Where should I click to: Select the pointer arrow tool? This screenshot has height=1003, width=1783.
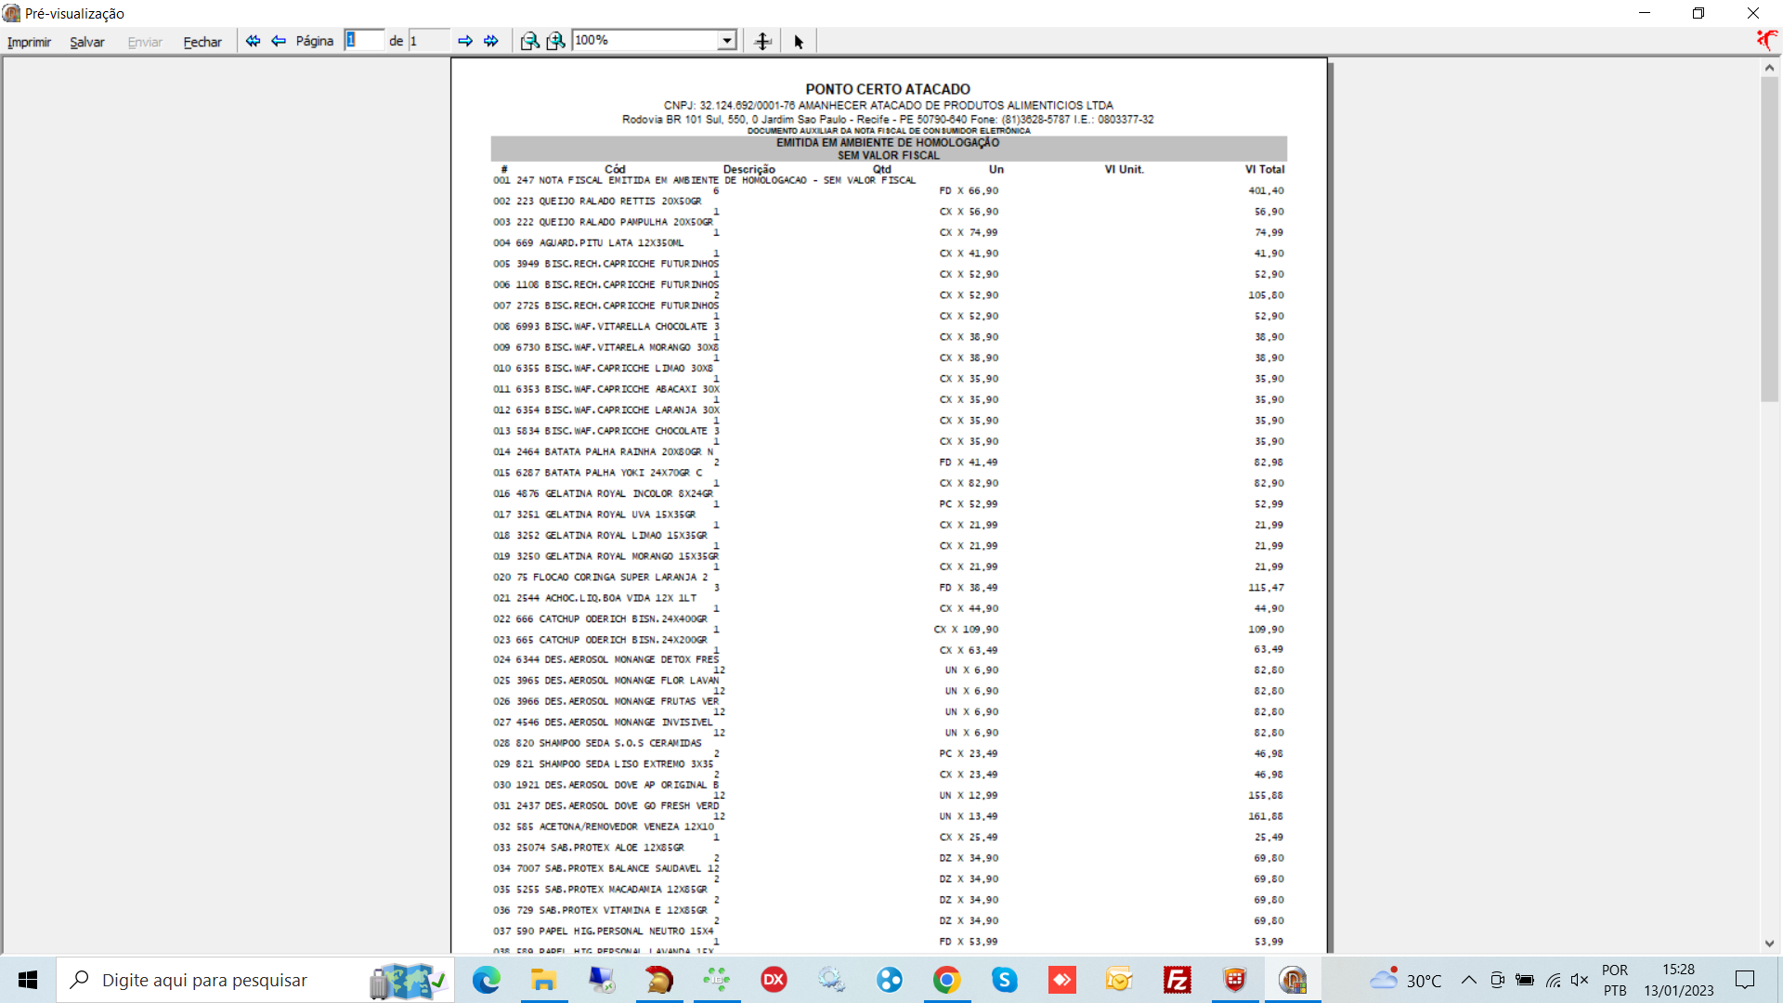coord(799,41)
